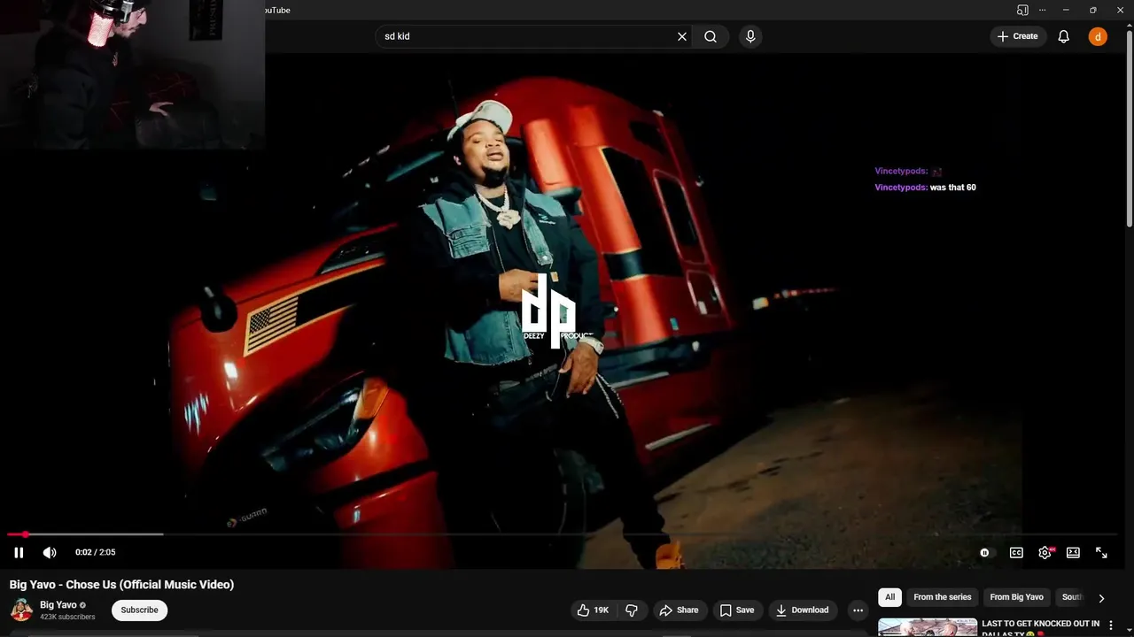
Task: Save video to a playlist
Action: point(737,610)
